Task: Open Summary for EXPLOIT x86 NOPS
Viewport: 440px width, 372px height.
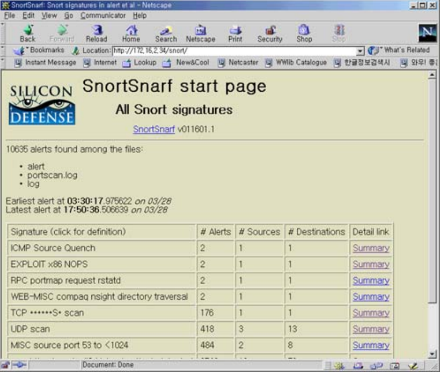Action: click(371, 264)
